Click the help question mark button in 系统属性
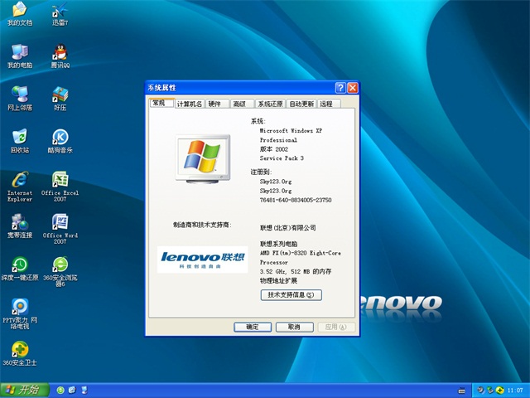Screen dimensions: 530x398 click(340, 88)
